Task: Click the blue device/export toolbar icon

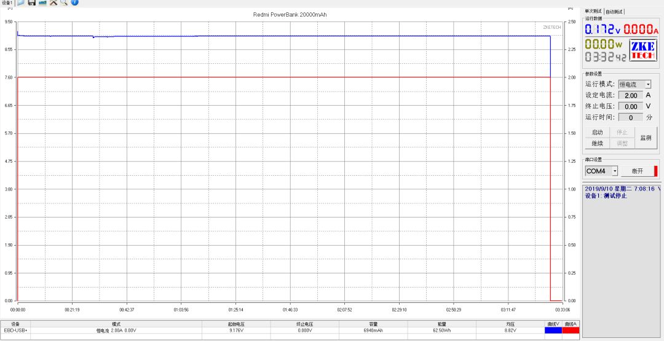Action: (42, 2)
